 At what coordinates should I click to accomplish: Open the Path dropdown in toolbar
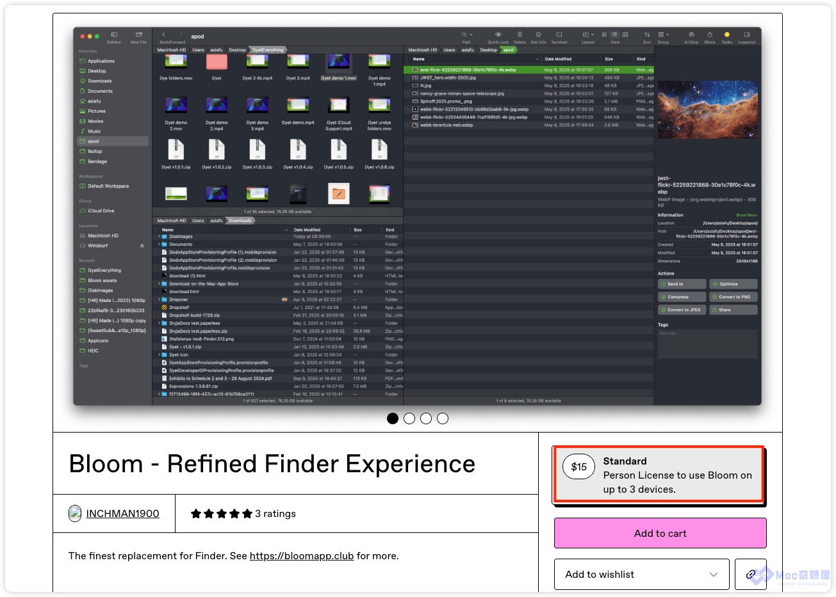(x=466, y=35)
